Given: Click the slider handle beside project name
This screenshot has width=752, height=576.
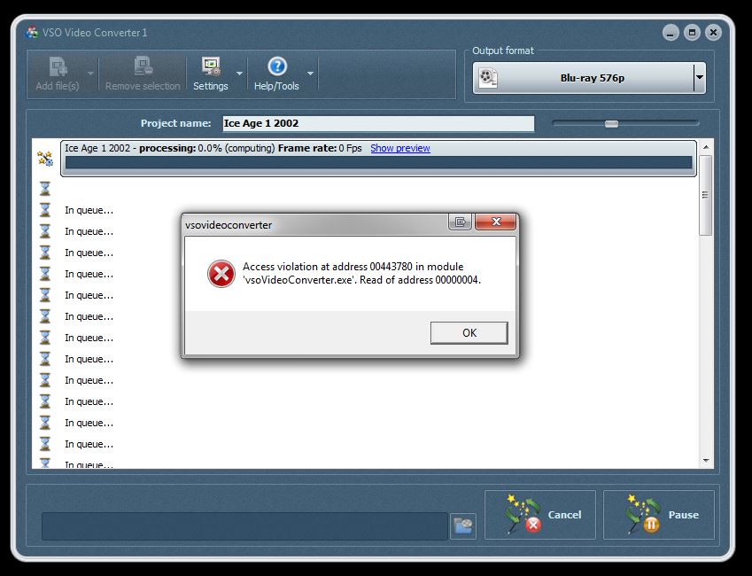Looking at the screenshot, I should (x=611, y=124).
